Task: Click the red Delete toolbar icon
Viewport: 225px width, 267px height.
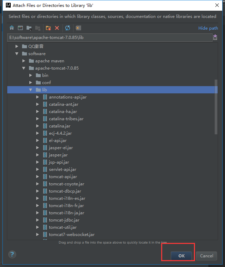Action: (x=57, y=28)
